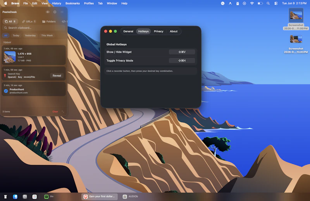Screen dimensions: 310x201
Task: Click the clipboard-style menu bar icon
Action: [x=238, y=3]
